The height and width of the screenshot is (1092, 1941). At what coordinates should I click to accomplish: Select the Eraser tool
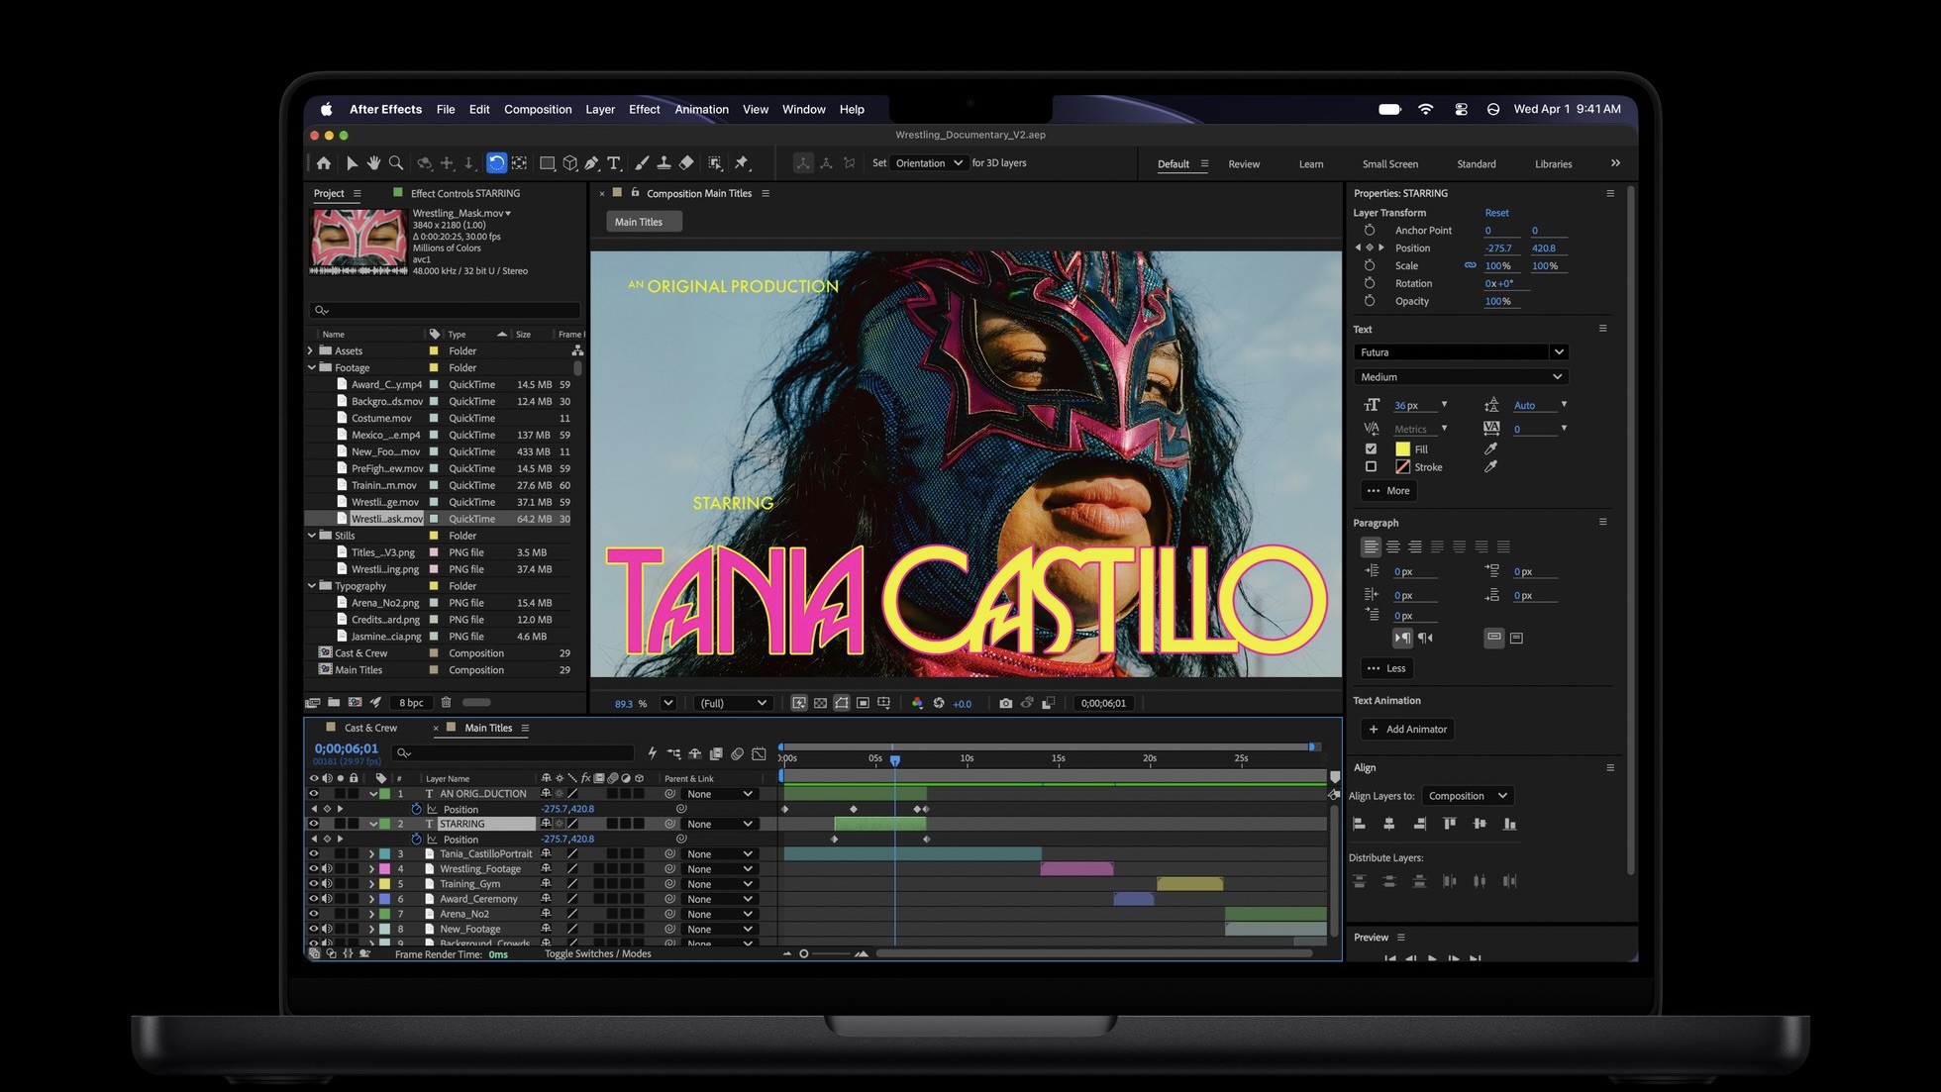[x=686, y=163]
